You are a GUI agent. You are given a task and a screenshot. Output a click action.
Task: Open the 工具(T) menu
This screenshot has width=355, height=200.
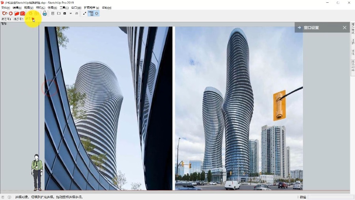pos(64,8)
